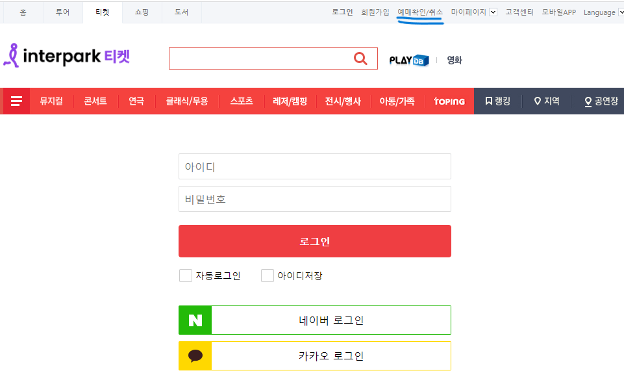Click the 로그인 link in top bar
Viewport: 624px width, 375px height.
coord(342,12)
